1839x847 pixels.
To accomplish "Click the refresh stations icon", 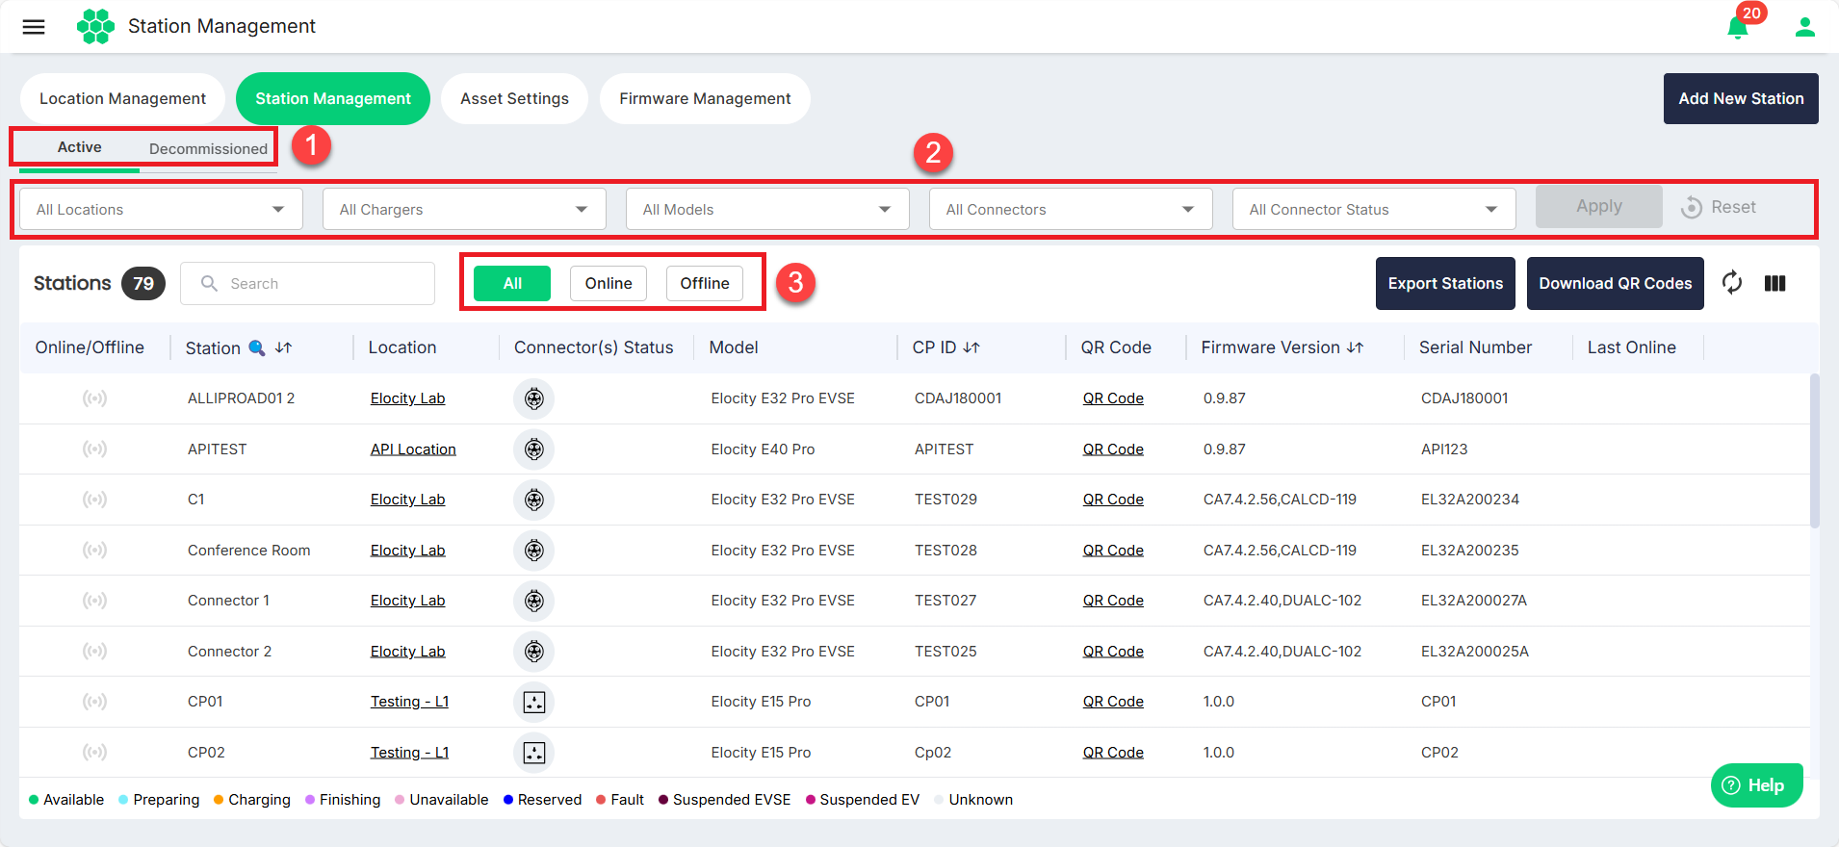I will (x=1731, y=283).
